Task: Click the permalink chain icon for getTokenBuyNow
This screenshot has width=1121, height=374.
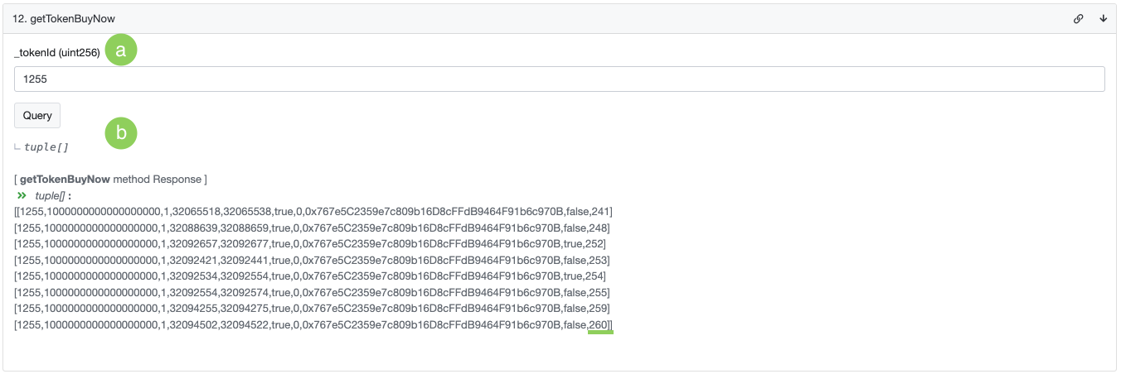Action: 1078,18
